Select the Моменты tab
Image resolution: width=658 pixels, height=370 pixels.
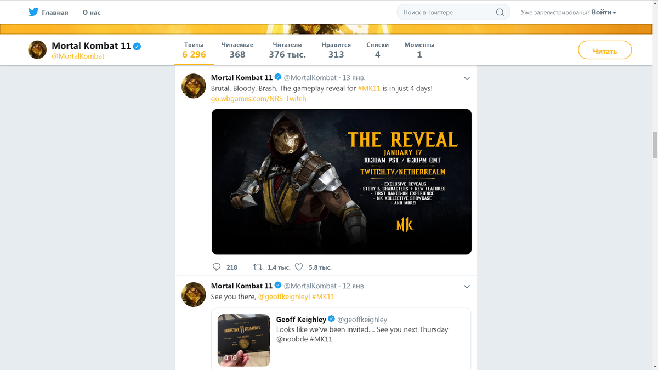419,50
